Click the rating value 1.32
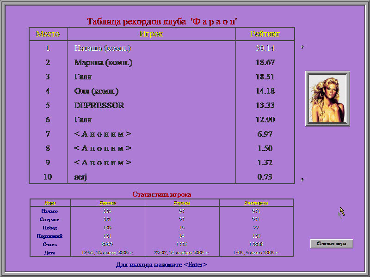The height and width of the screenshot is (277, 370). [x=265, y=163]
